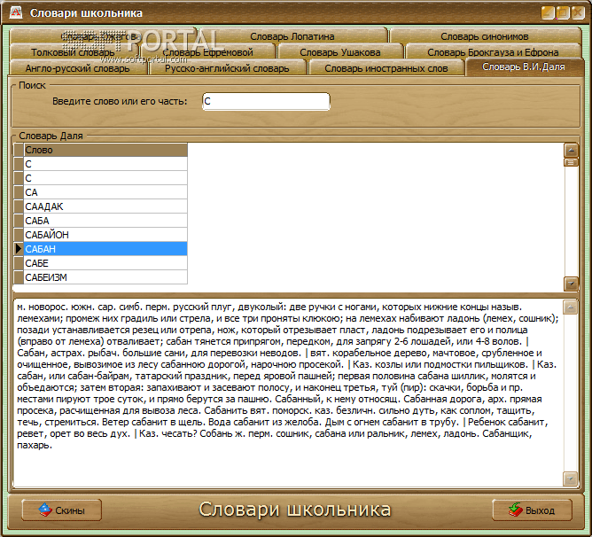Click the word list scrollbar thumb
The width and height of the screenshot is (592, 537).
(x=571, y=162)
